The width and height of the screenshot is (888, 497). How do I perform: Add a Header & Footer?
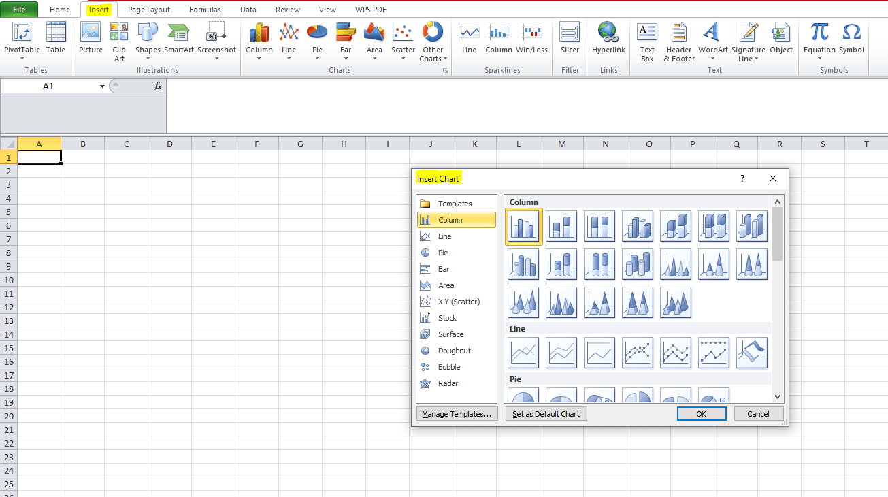(679, 42)
